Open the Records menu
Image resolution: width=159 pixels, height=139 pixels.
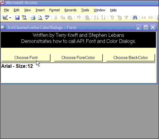70,10
